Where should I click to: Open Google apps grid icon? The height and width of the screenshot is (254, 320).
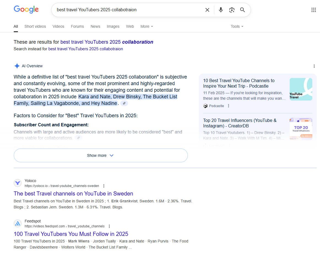click(313, 10)
